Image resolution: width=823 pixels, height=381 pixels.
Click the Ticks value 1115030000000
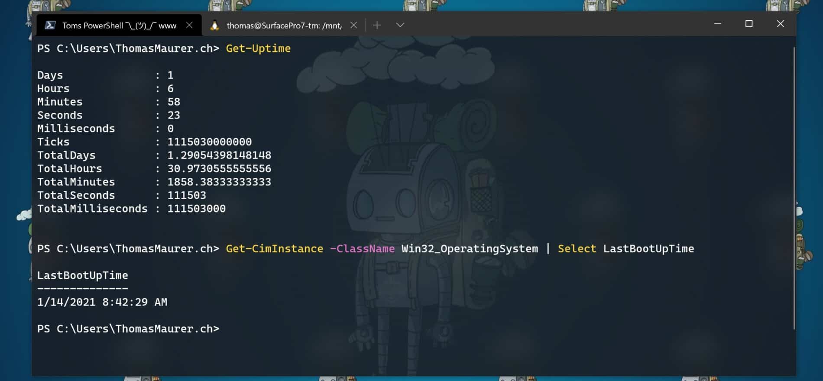coord(210,142)
